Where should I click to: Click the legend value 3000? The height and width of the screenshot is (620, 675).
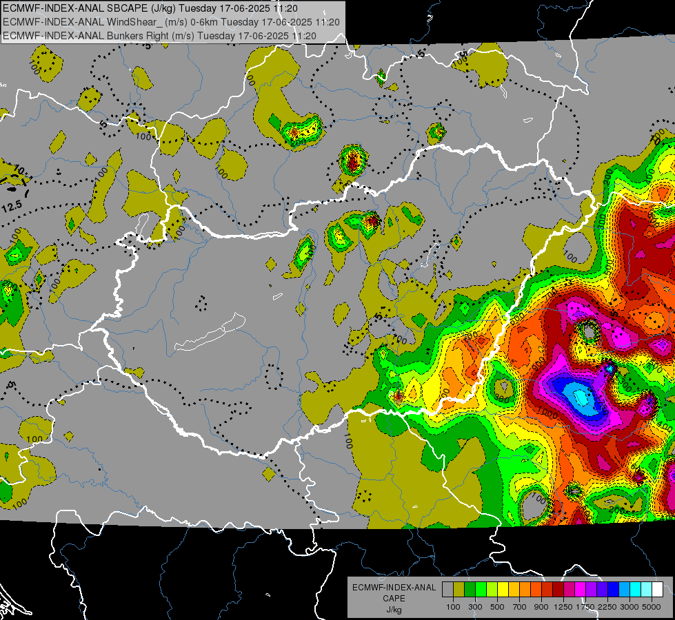point(629,607)
